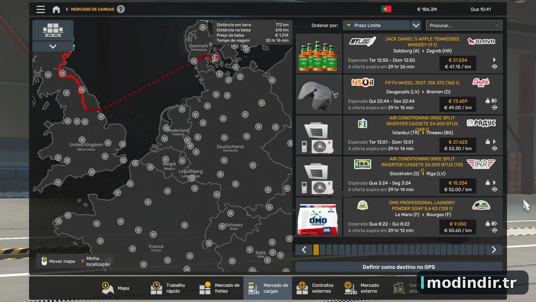This screenshot has width=536, height=302.
Task: Click the weight icon on Daugavpils job
Action: click(488, 101)
